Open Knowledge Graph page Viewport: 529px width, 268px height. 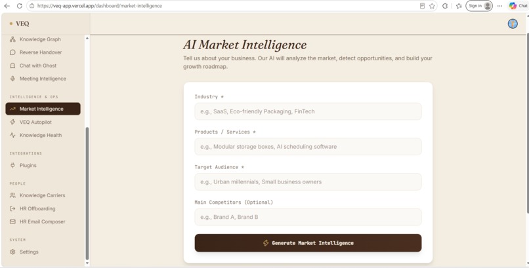[40, 39]
